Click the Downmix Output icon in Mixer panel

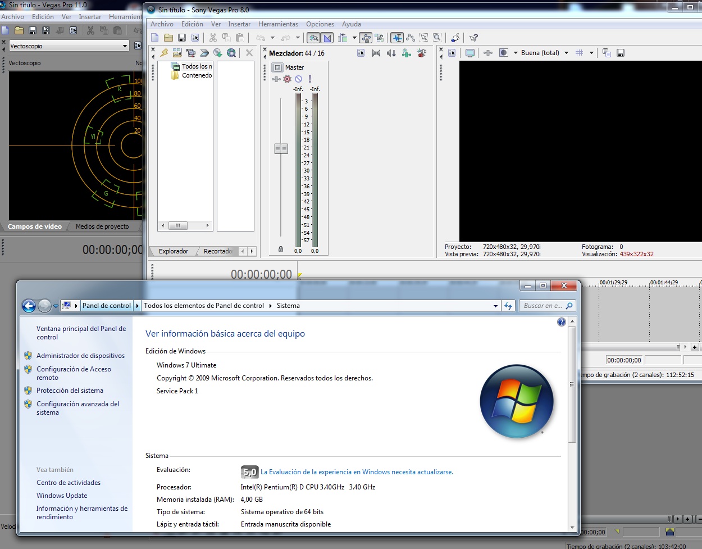(376, 53)
